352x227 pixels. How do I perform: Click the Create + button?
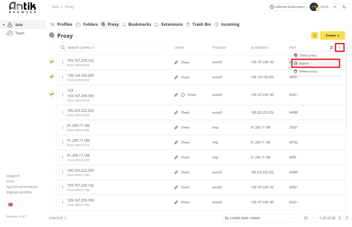click(332, 35)
